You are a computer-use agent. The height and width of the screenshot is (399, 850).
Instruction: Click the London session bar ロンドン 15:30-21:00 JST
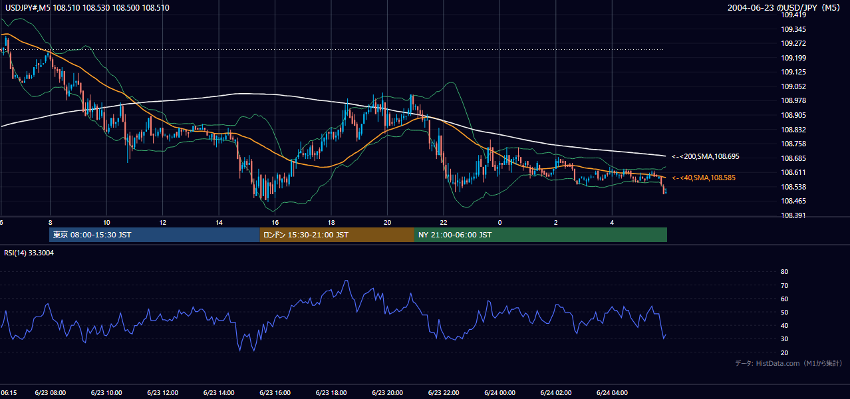pyautogui.click(x=337, y=235)
